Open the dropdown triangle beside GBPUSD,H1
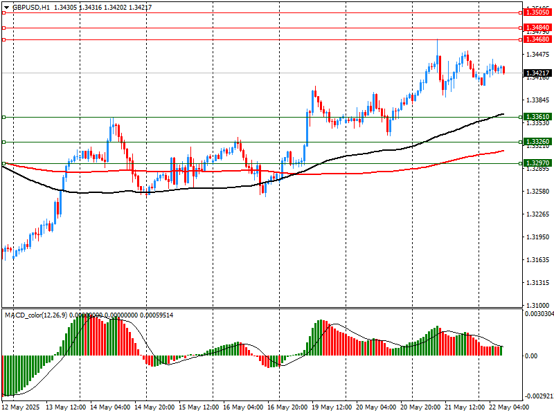This screenshot has width=554, height=415. click(x=6, y=7)
